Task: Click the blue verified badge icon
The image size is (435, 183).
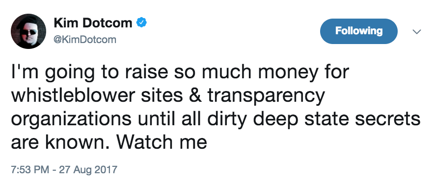Action: pyautogui.click(x=141, y=23)
